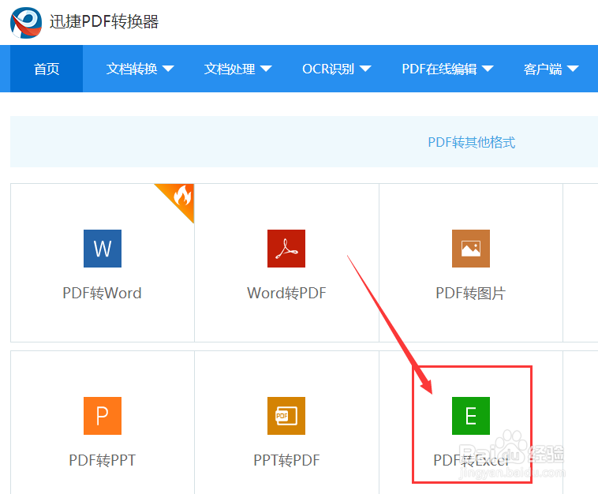Open the Word转PDF red Acrobat icon

pos(286,249)
